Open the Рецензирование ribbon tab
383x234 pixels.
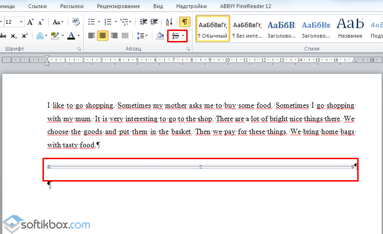coord(118,7)
